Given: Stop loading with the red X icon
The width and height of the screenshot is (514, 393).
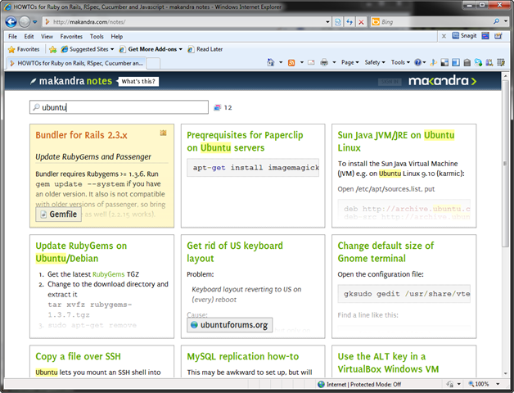Looking at the screenshot, I should (x=361, y=22).
